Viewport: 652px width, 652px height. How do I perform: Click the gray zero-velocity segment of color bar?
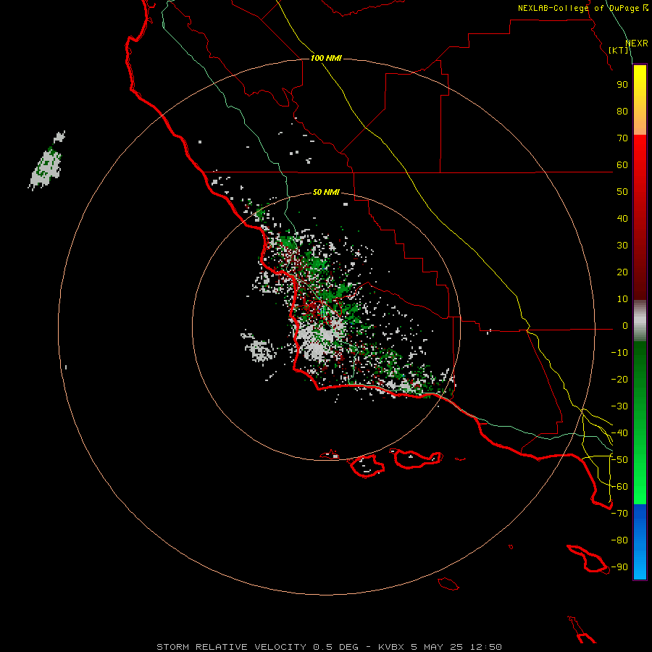click(640, 321)
